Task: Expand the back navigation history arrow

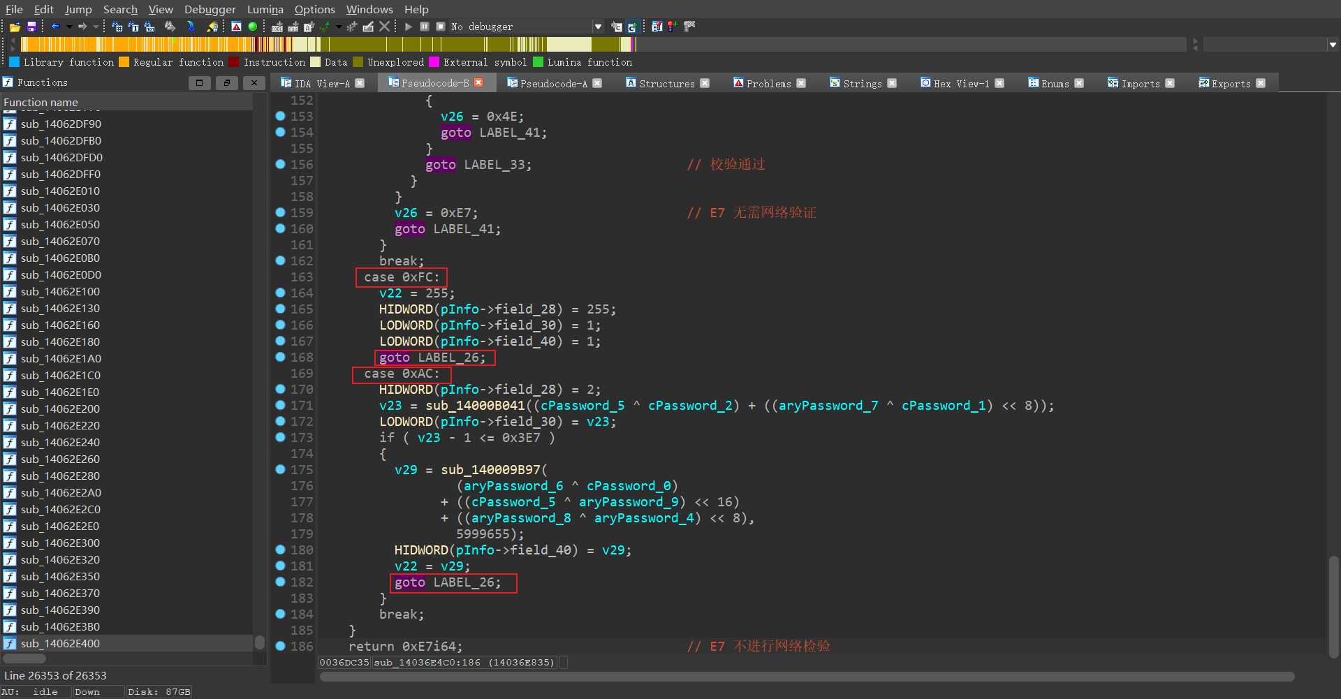Action: point(69,27)
